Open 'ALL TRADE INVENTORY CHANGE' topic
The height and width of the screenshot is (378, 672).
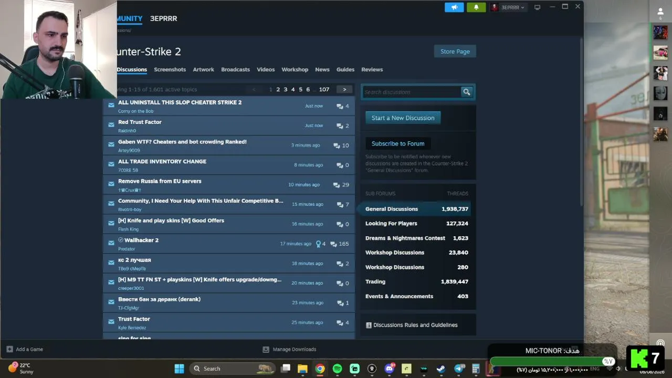[x=162, y=161]
